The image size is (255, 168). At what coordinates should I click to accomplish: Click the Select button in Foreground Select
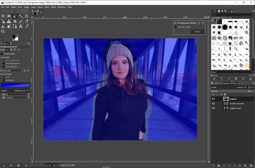click(x=198, y=32)
